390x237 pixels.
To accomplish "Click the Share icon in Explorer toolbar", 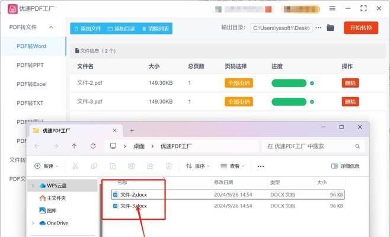I will (150, 166).
